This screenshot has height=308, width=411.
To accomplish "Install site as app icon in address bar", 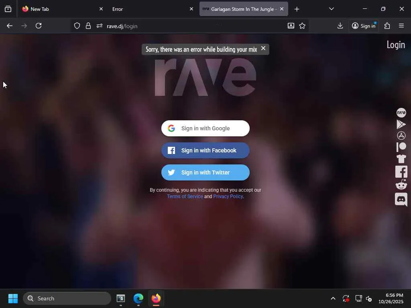I will pyautogui.click(x=291, y=26).
